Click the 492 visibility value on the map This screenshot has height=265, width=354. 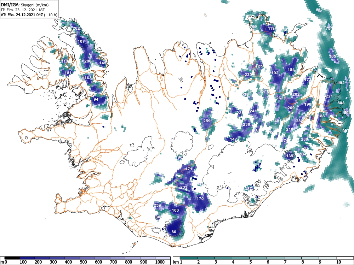click(341, 83)
